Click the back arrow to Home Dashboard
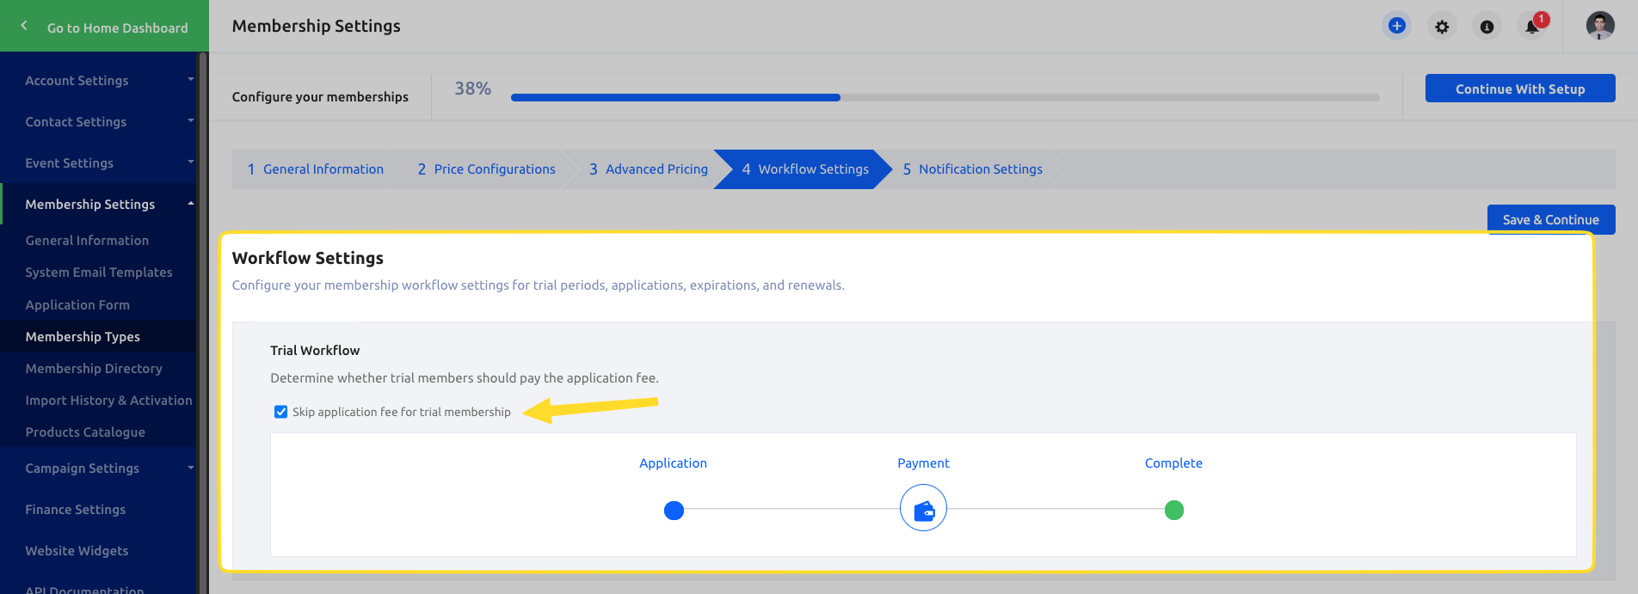 pyautogui.click(x=24, y=26)
